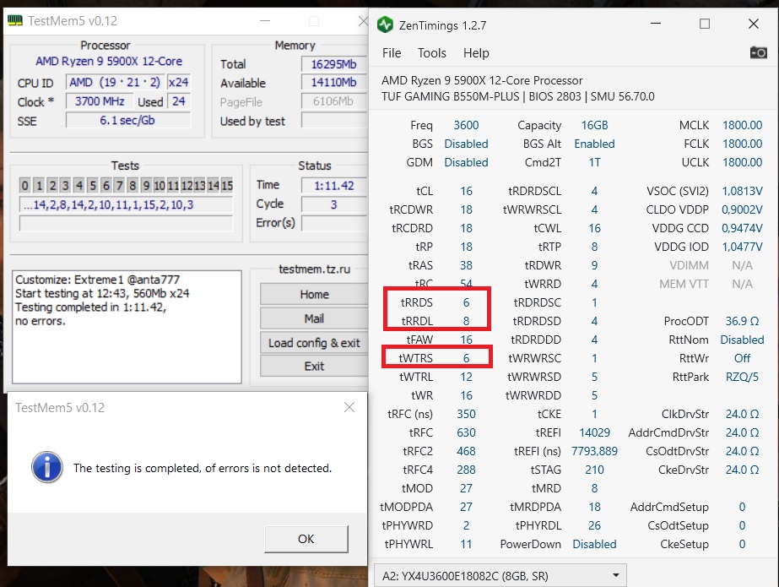Confirm the completion dialog with OK
Image resolution: width=779 pixels, height=587 pixels.
pos(306,539)
